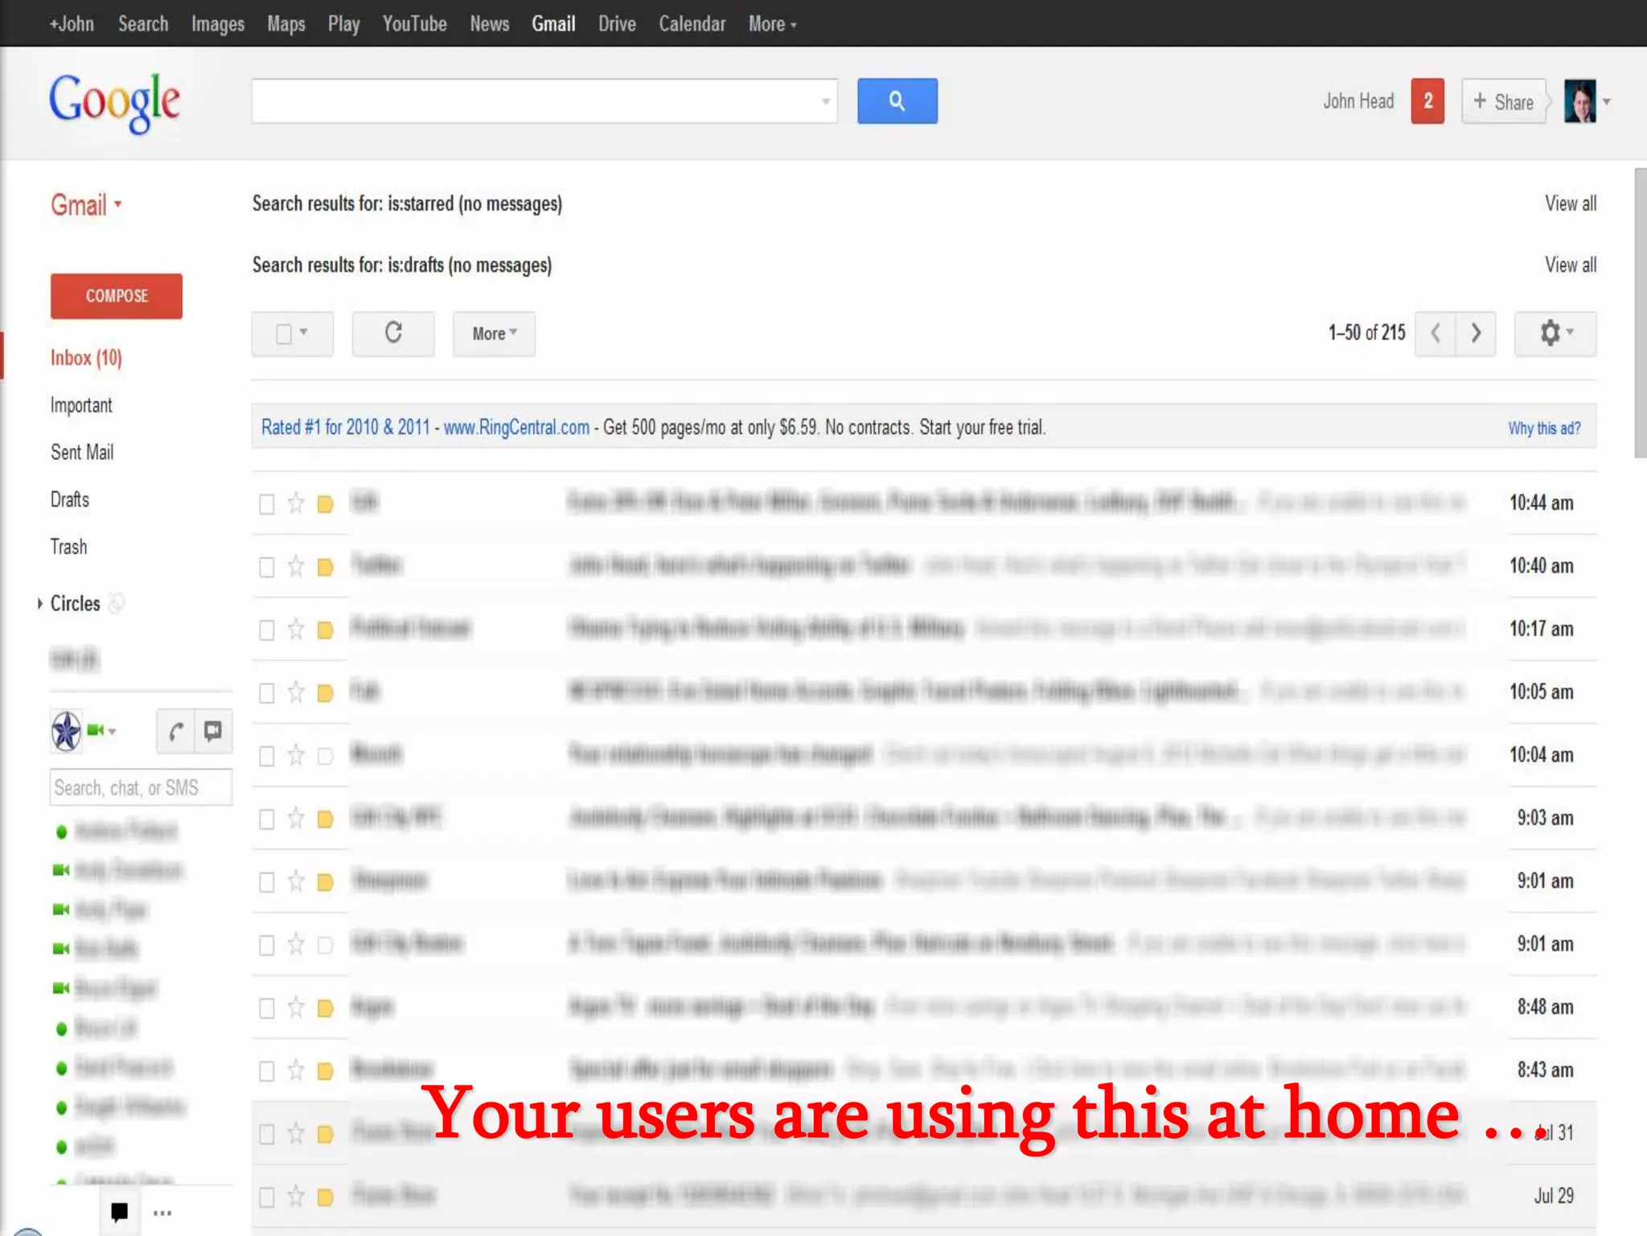The image size is (1647, 1236).
Task: Tick the checkbox for the 9:03 am message
Action: point(266,819)
